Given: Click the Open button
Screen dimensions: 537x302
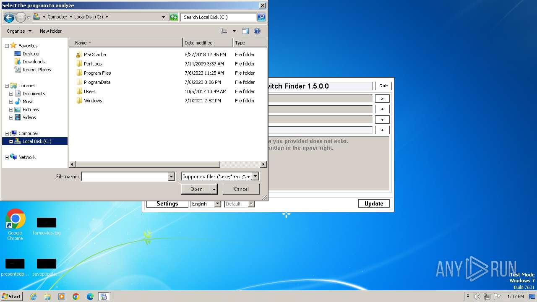Looking at the screenshot, I should pyautogui.click(x=196, y=189).
